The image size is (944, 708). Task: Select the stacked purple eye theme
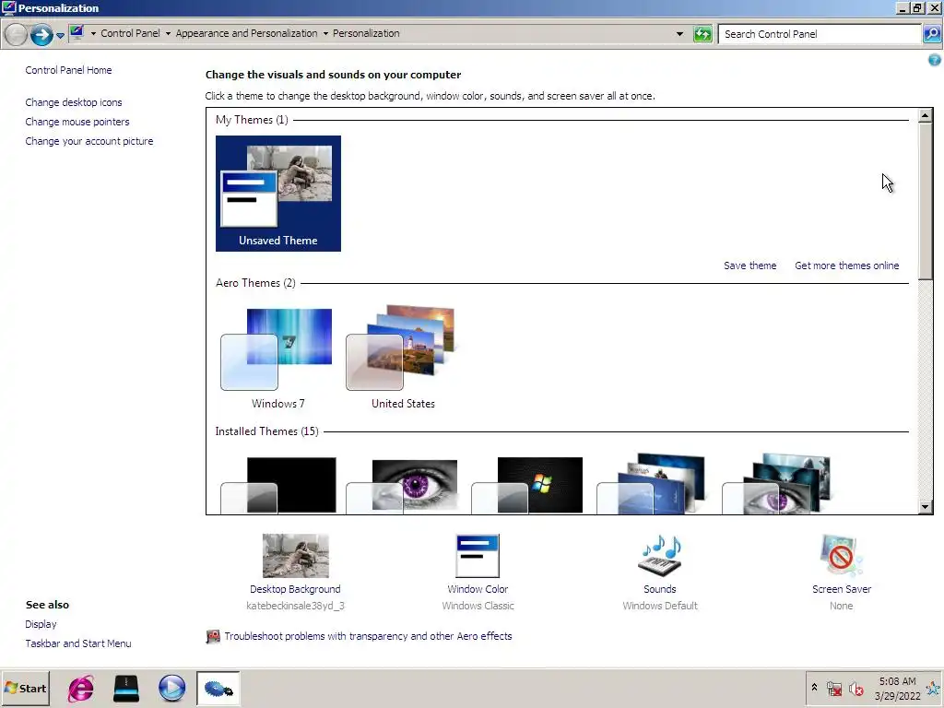pos(776,483)
